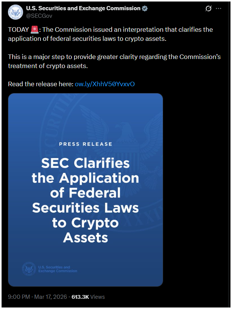Open the ow.ly/XhhV50YvxvO release link

point(105,84)
